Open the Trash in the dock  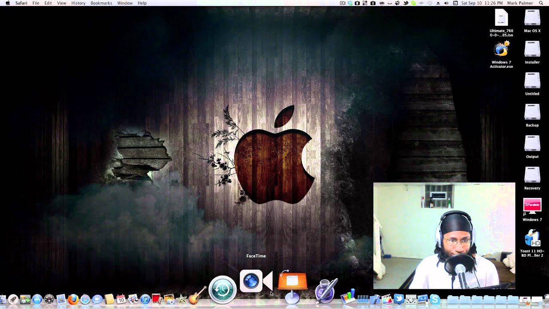pyautogui.click(x=546, y=299)
